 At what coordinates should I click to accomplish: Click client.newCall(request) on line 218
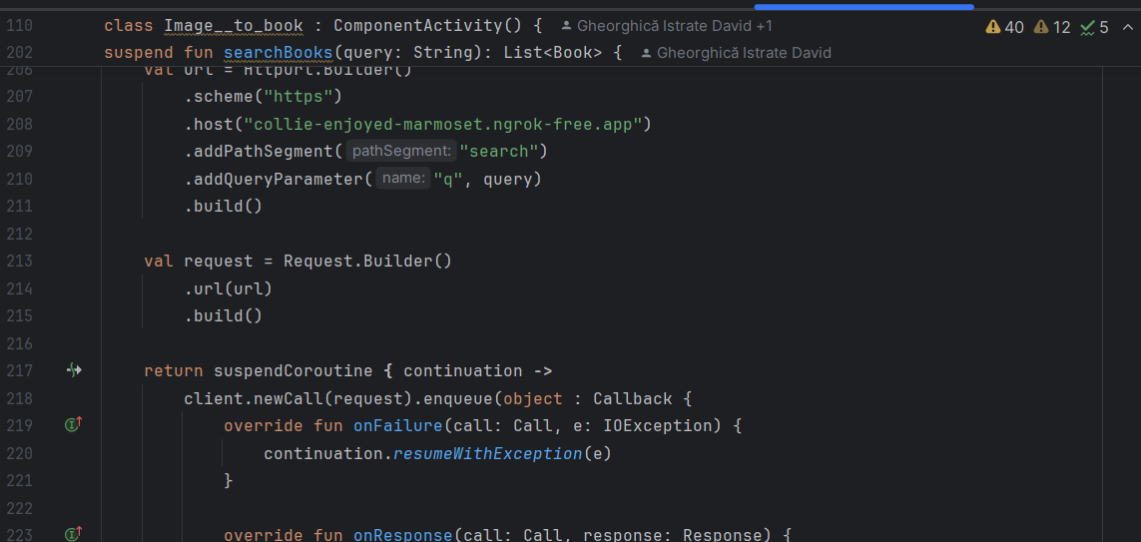298,398
